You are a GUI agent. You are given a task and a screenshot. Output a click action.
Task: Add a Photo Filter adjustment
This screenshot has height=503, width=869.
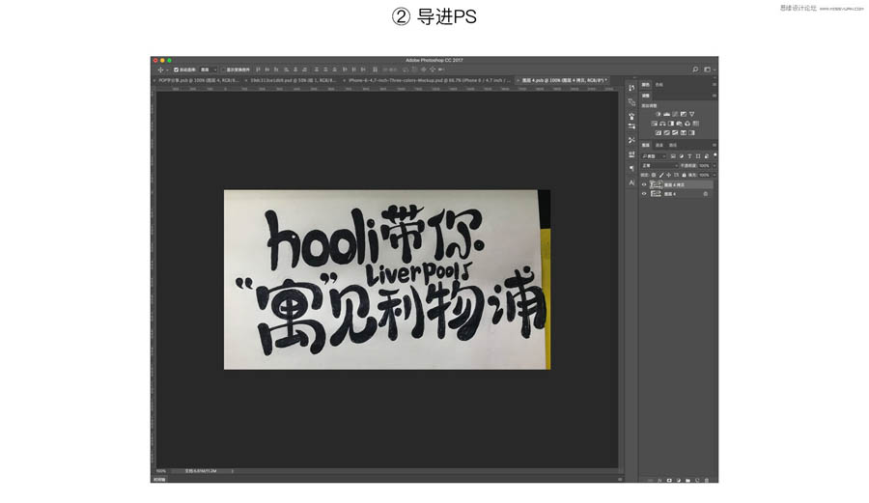pos(679,124)
